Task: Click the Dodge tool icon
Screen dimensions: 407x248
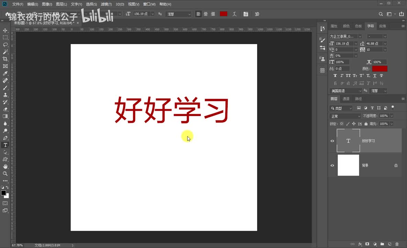Action: tap(5, 131)
